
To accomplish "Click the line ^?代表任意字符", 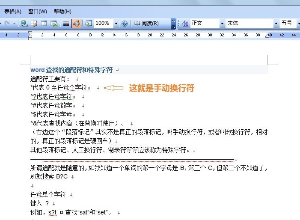I will click(53, 97).
